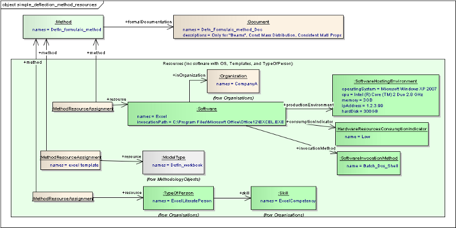456x228 pixels.
Task: Select the :Method object box
Action: click(x=63, y=27)
